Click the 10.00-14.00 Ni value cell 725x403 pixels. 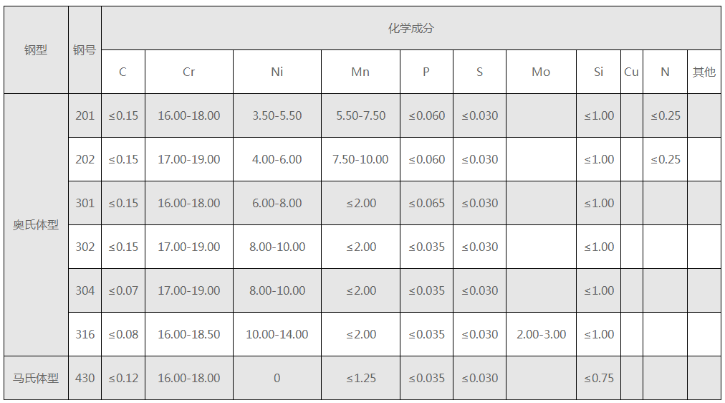pyautogui.click(x=277, y=334)
